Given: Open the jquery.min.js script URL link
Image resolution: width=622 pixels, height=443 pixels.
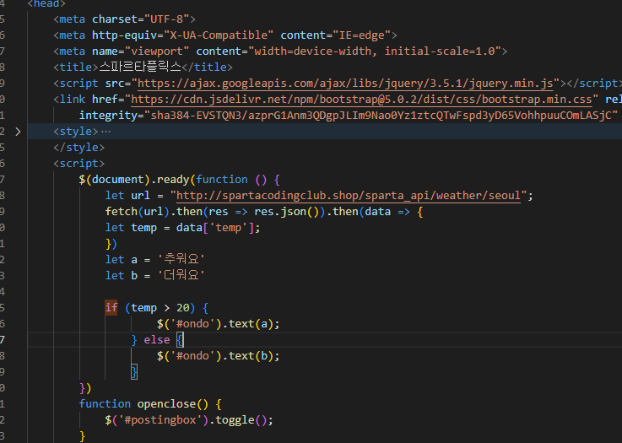Looking at the screenshot, I should pyautogui.click(x=345, y=84).
